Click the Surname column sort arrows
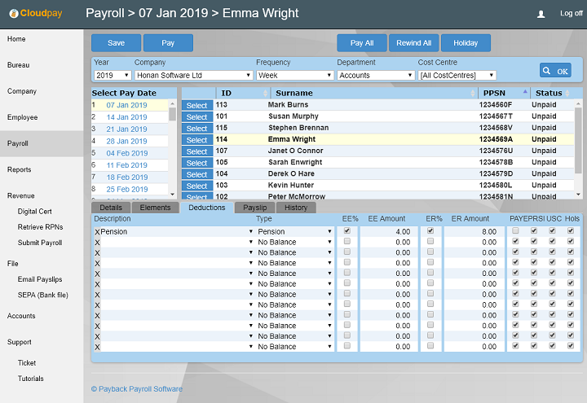The image size is (587, 403). [473, 94]
